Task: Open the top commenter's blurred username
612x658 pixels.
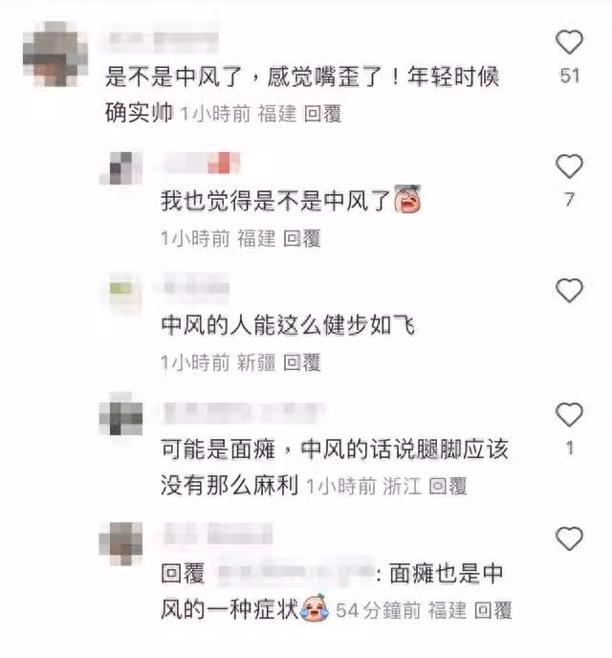Action: coord(164,39)
